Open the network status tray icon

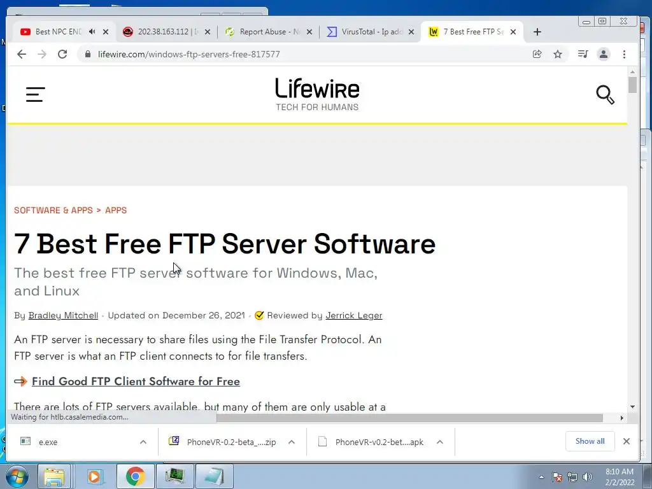click(572, 477)
